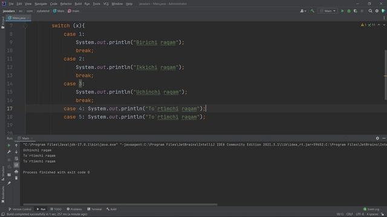The height and width of the screenshot is (217, 387).
Task: Open the Build tool window button
Action: pyautogui.click(x=111, y=209)
